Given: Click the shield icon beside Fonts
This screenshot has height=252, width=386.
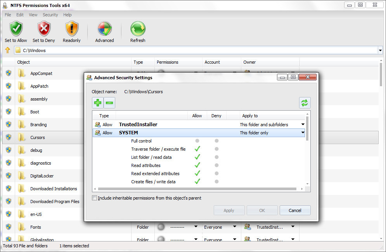Looking at the screenshot, I should point(9,227).
